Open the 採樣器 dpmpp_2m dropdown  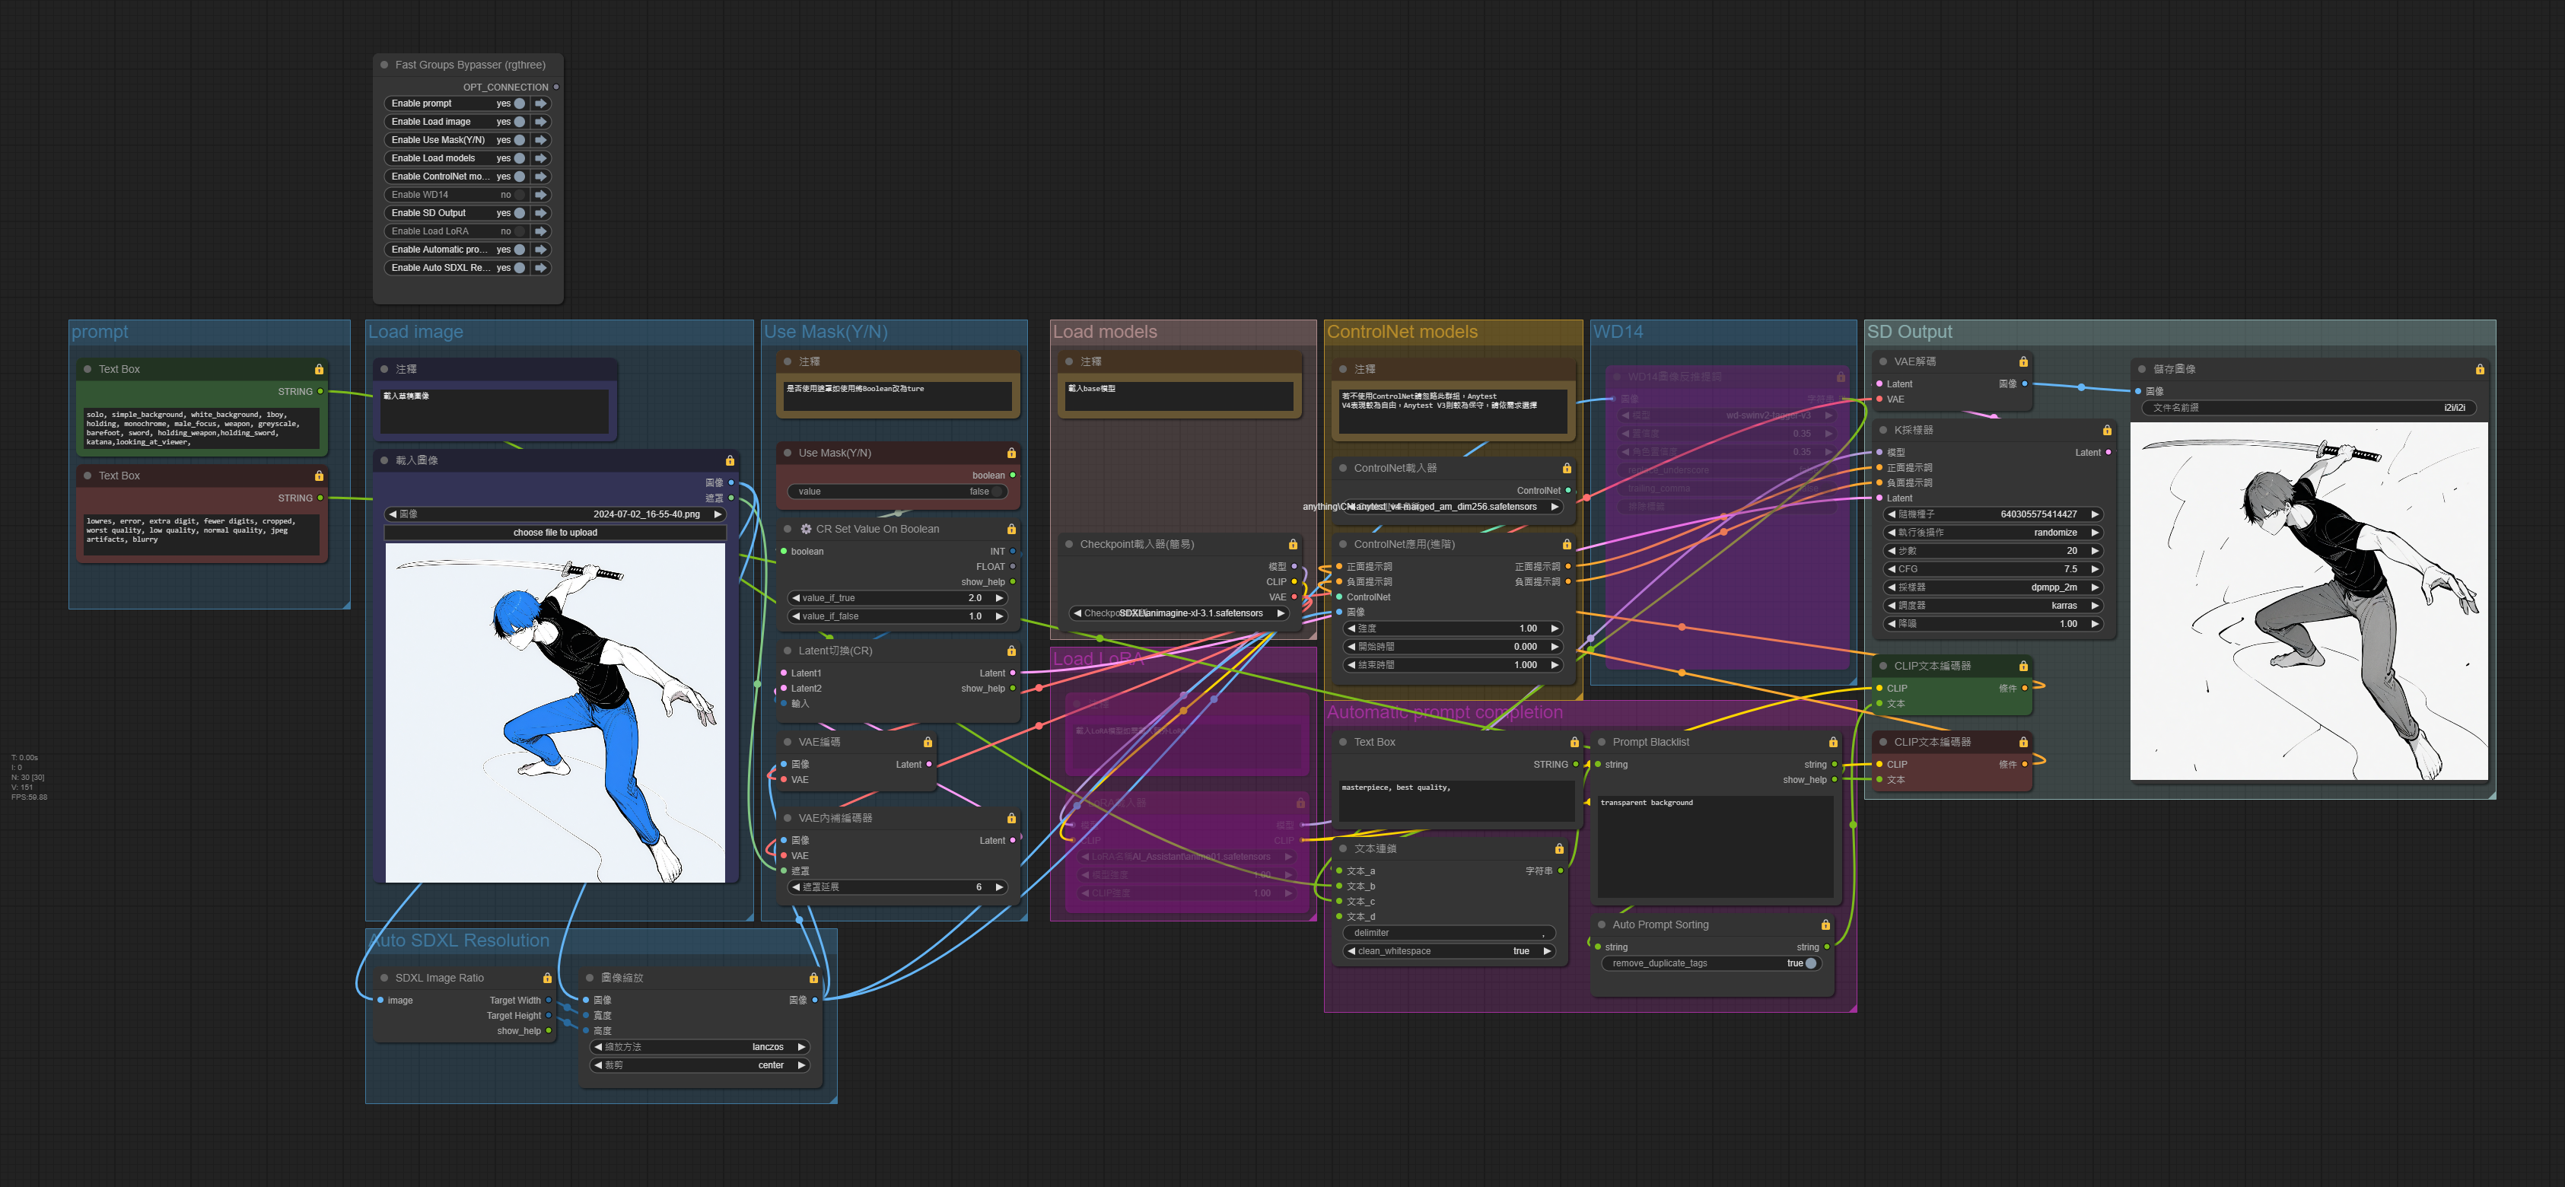pos(1994,587)
